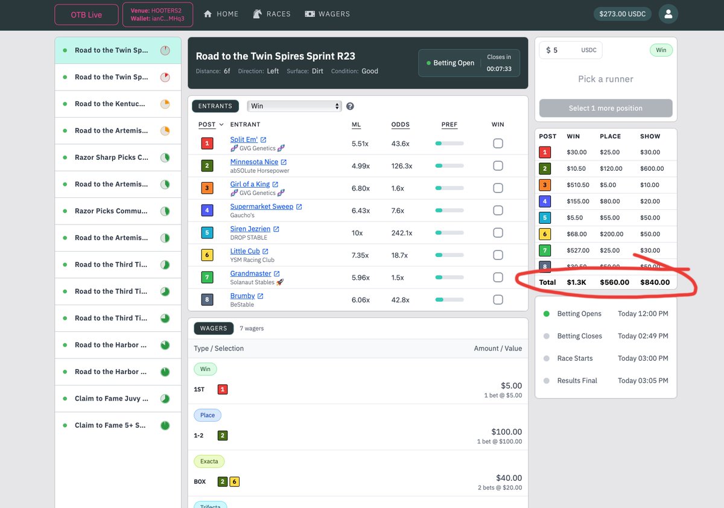Click the OTB Live button
Image resolution: width=724 pixels, height=508 pixels.
pyautogui.click(x=87, y=14)
